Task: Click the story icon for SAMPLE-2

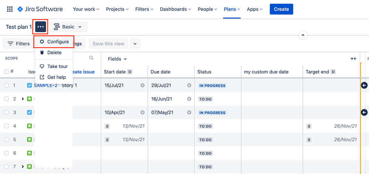Action: coord(30,85)
